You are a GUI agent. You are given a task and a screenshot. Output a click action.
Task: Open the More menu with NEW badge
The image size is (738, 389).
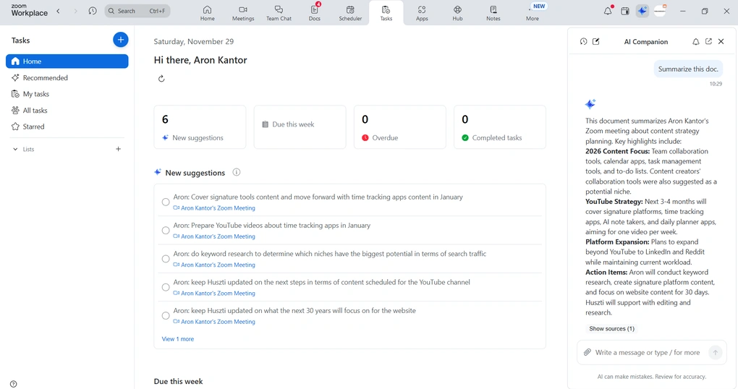click(533, 13)
